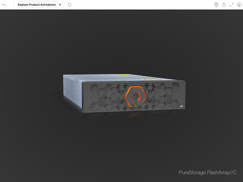Go back using the return arrow icon
The image size is (243, 182).
pos(4,5)
